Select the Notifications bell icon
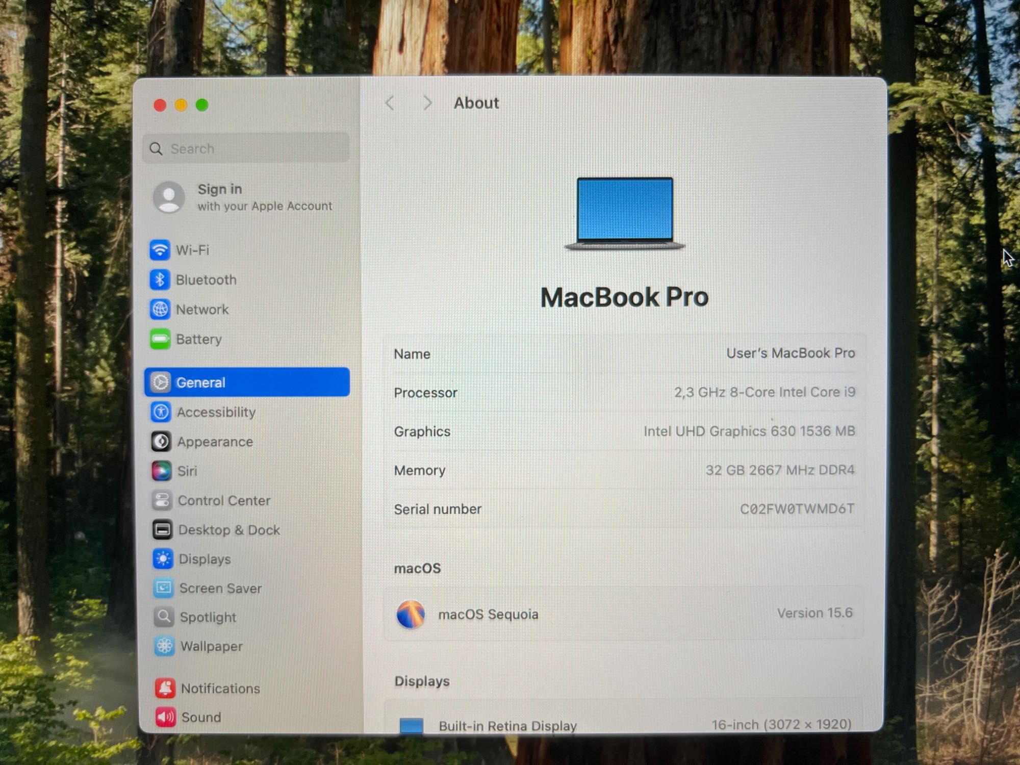This screenshot has height=765, width=1020. point(165,688)
